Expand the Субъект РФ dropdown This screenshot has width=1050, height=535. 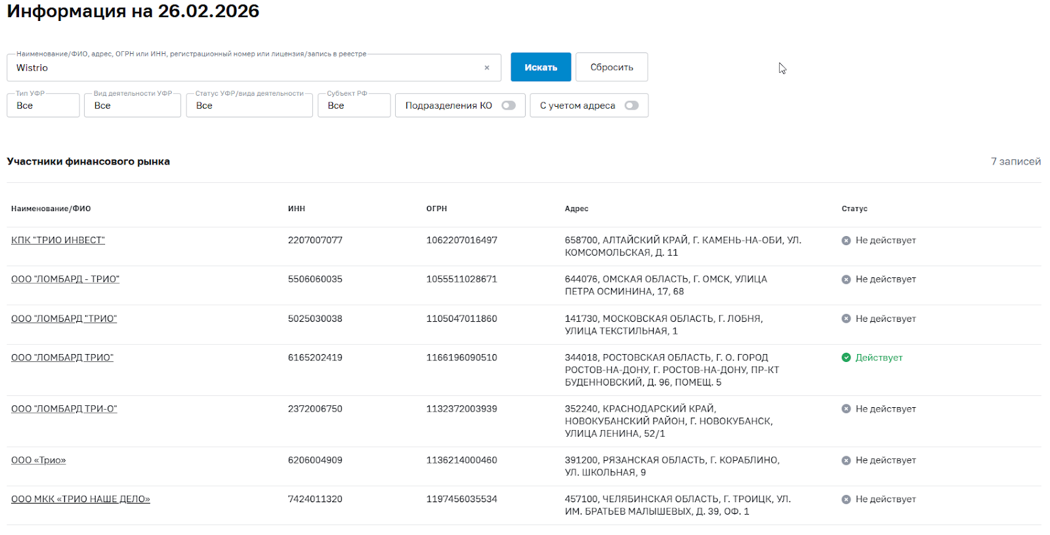[x=354, y=106]
